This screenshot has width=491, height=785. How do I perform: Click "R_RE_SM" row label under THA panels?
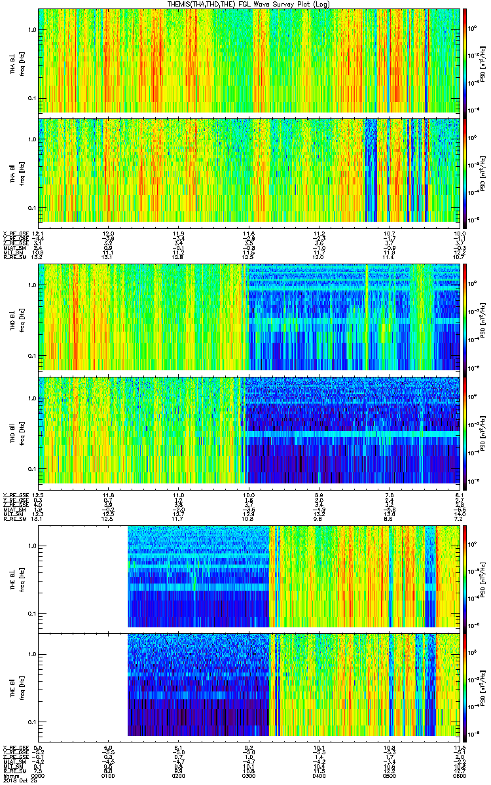(15, 256)
